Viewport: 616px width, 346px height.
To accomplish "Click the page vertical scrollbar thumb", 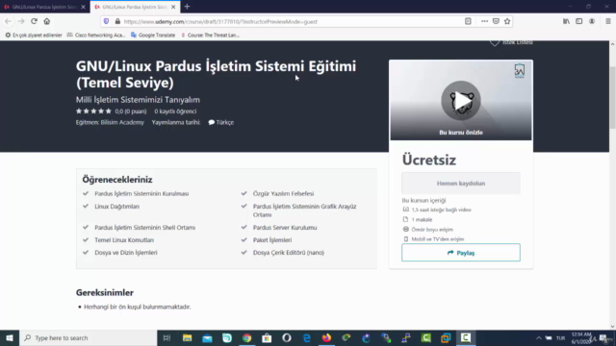I will click(612, 97).
